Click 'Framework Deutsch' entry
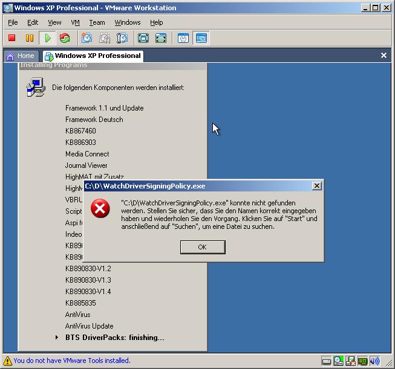This screenshot has width=395, height=369. 94,119
